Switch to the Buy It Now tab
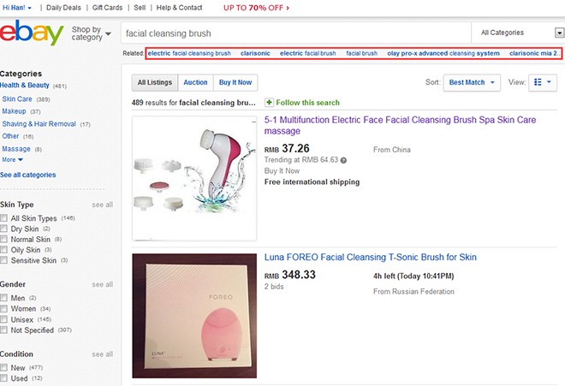Image resolution: width=565 pixels, height=386 pixels. coord(235,82)
